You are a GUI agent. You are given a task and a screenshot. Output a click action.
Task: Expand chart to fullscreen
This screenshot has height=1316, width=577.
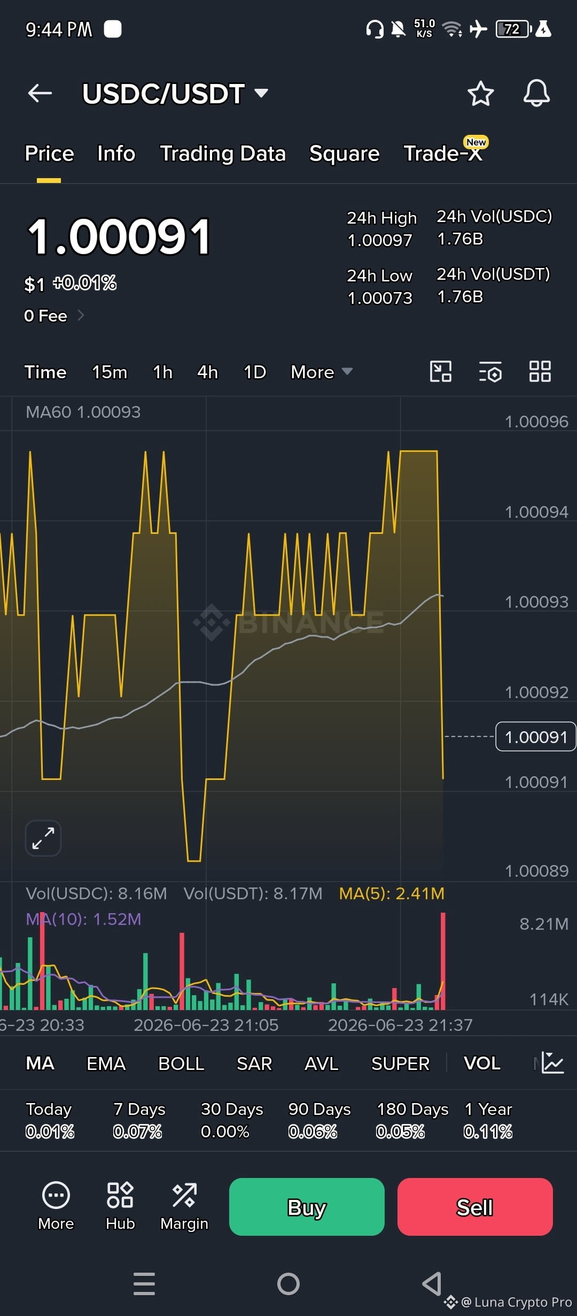click(x=43, y=838)
